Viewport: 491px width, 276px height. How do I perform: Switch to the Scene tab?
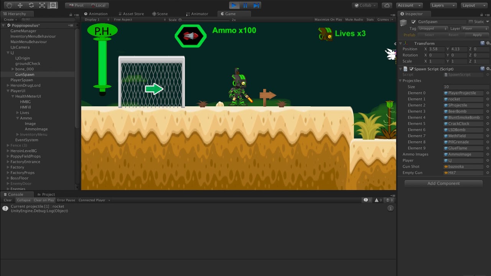pyautogui.click(x=160, y=14)
